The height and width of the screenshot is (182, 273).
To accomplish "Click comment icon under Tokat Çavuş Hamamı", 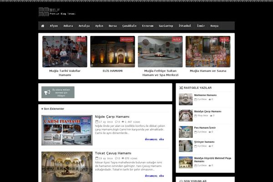I will click(116, 158).
